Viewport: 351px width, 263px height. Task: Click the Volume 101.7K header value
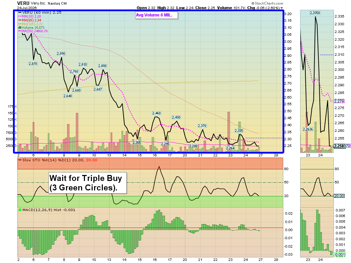tap(231, 8)
